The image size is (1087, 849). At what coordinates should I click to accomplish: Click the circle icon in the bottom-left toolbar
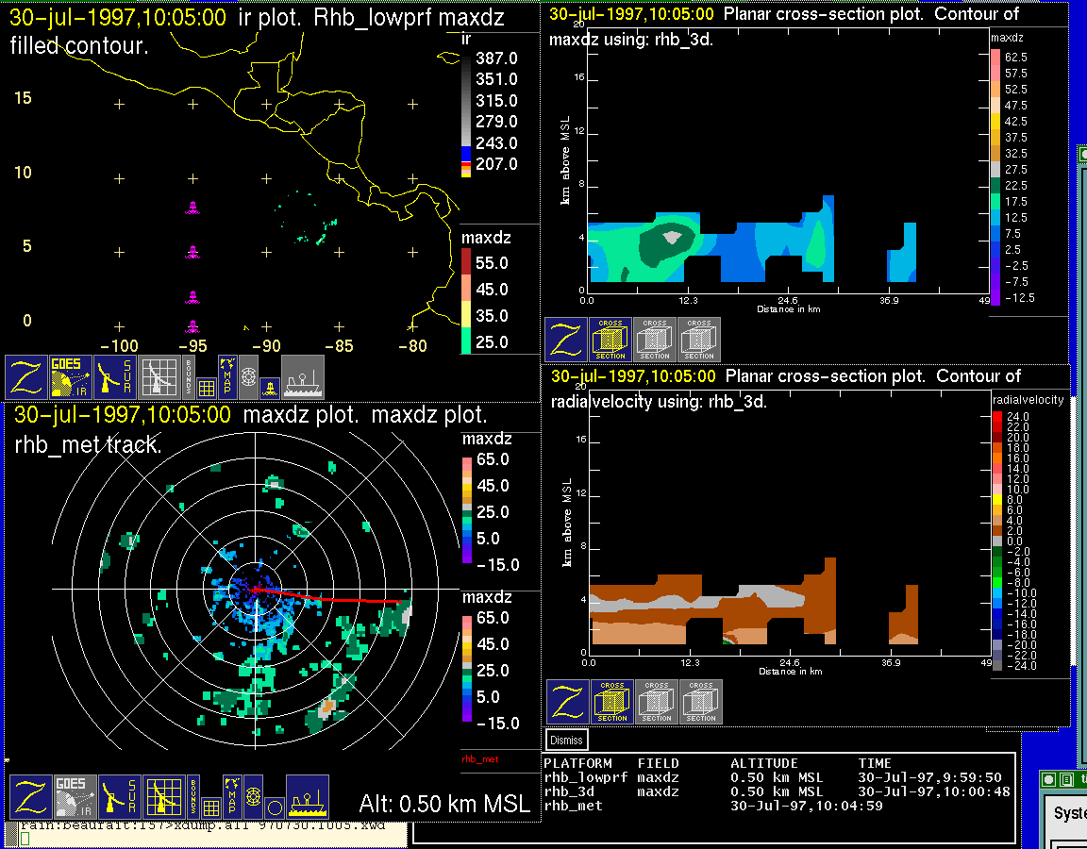pyautogui.click(x=274, y=807)
